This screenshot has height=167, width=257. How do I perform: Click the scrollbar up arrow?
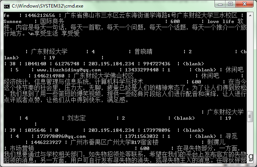[x=250, y=15]
